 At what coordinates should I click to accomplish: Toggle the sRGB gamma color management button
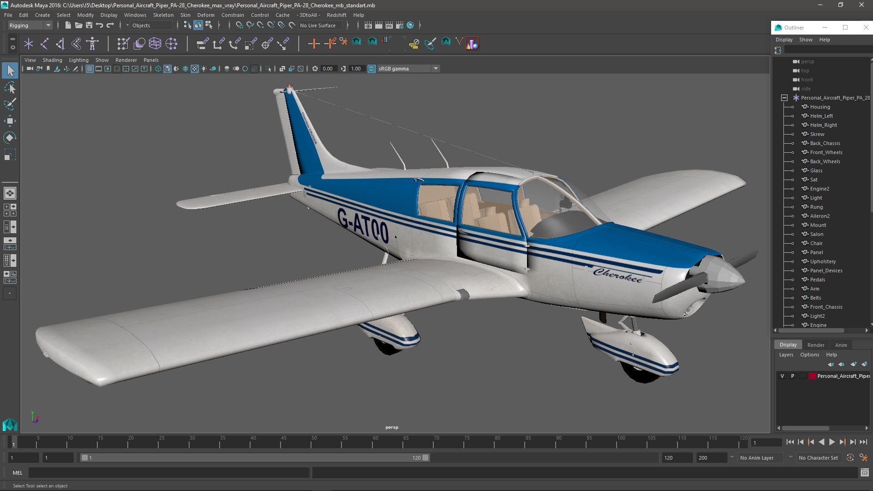pos(371,69)
